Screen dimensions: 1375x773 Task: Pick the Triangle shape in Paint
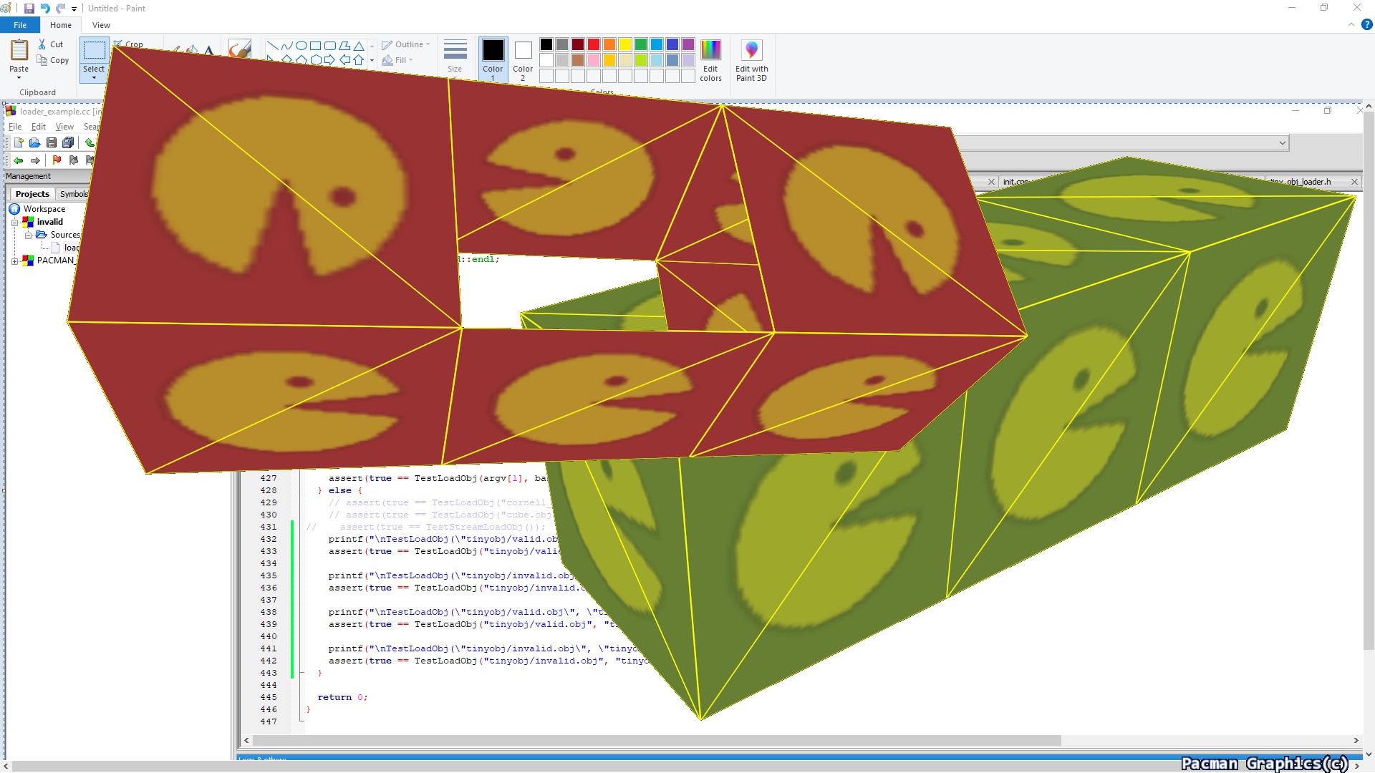coord(359,46)
